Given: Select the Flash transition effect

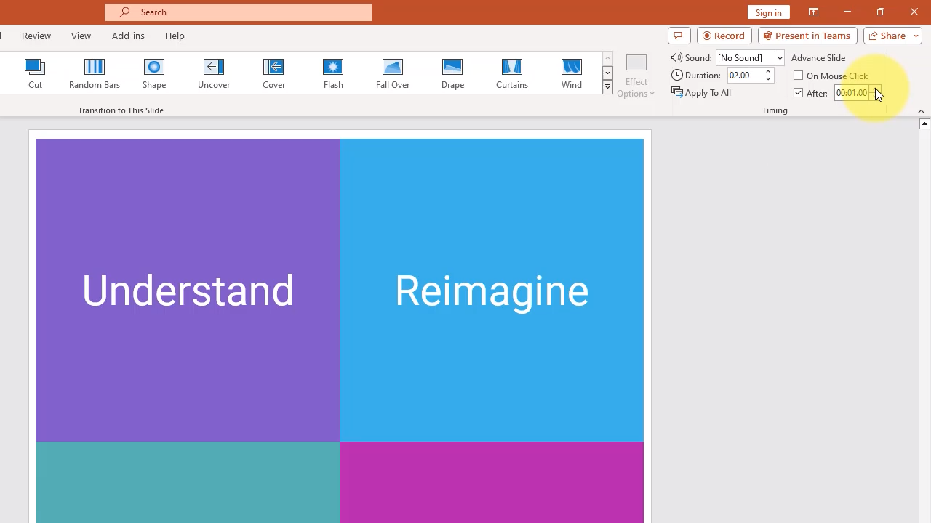Looking at the screenshot, I should 333,73.
